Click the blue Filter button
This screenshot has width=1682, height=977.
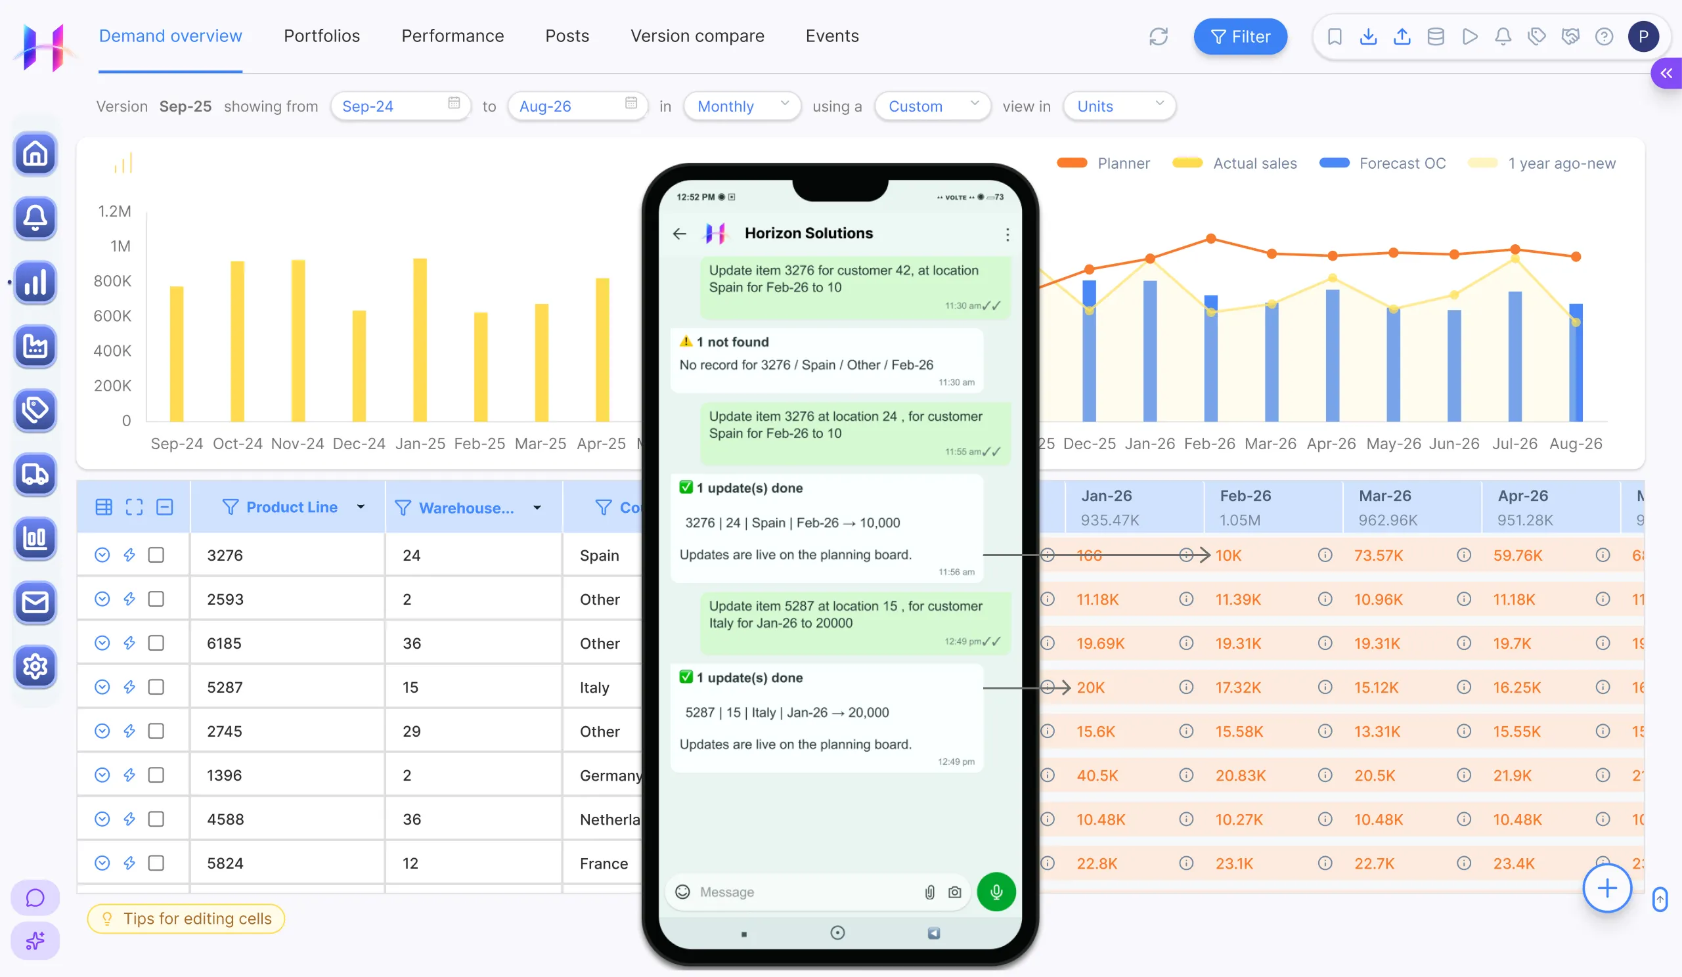coord(1240,37)
